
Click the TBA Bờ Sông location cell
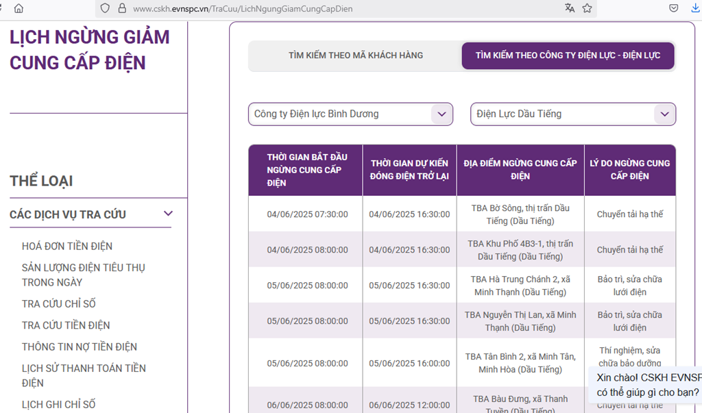coord(520,214)
